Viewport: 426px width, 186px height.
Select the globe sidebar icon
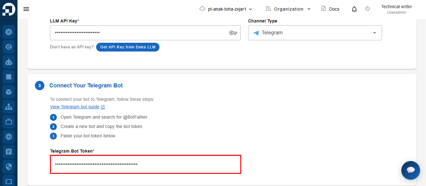[9, 137]
